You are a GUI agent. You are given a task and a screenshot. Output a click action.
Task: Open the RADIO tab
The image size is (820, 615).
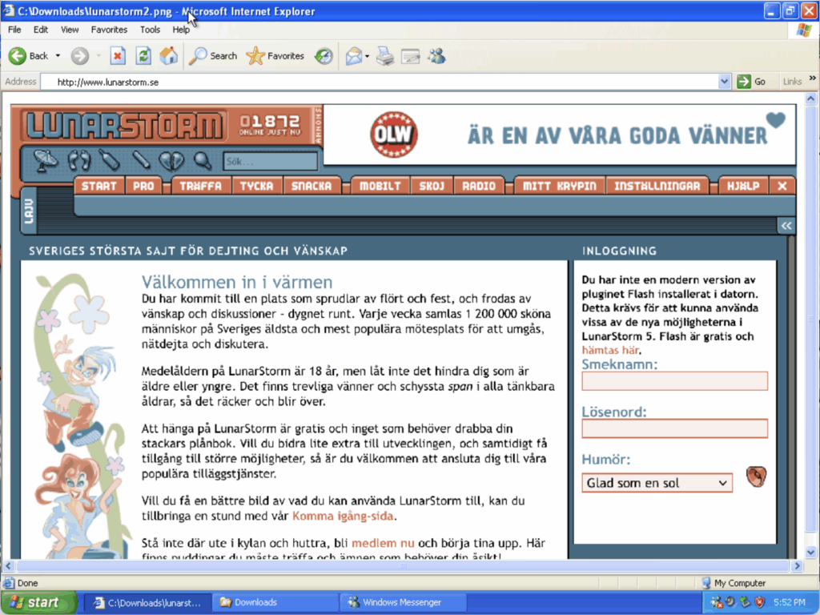(479, 186)
